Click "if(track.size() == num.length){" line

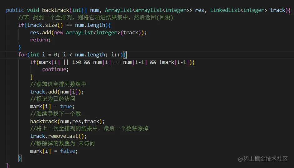[65, 25]
